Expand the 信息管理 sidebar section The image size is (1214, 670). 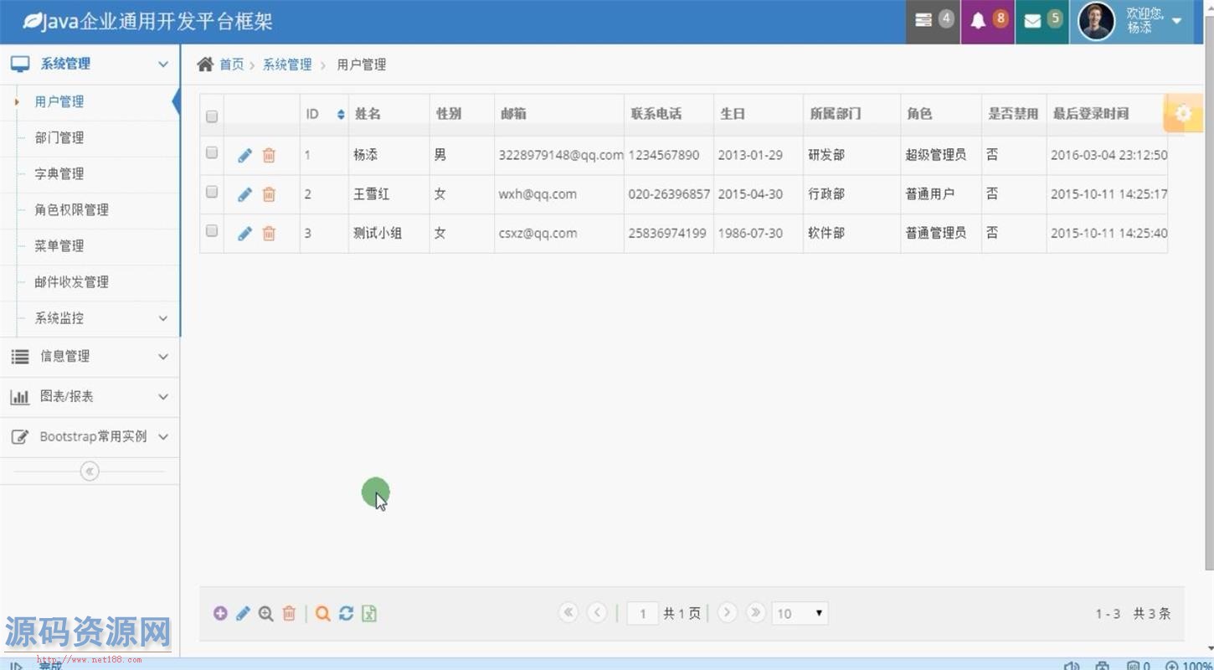90,356
